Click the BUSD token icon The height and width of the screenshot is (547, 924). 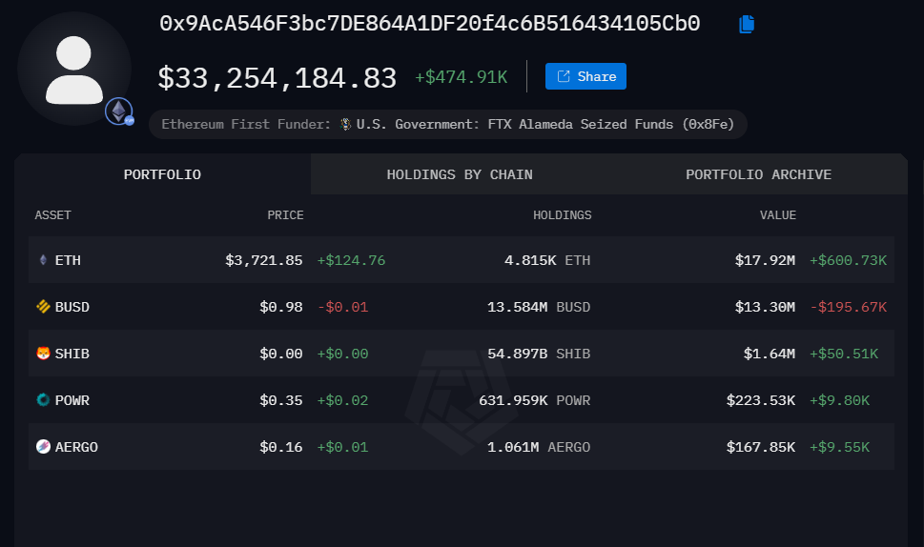pos(43,306)
